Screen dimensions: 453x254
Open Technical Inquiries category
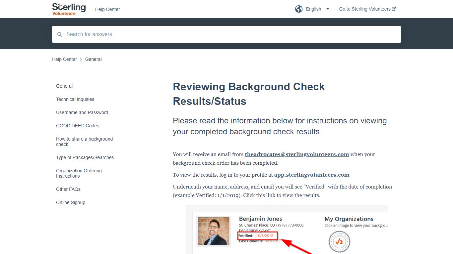(75, 99)
